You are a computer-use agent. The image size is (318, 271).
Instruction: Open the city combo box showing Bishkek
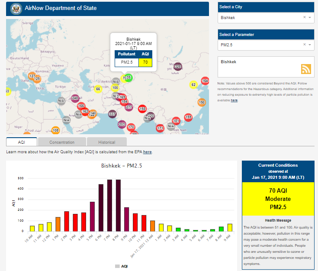(260, 18)
